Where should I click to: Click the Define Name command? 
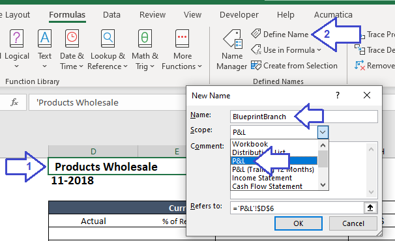pos(280,34)
